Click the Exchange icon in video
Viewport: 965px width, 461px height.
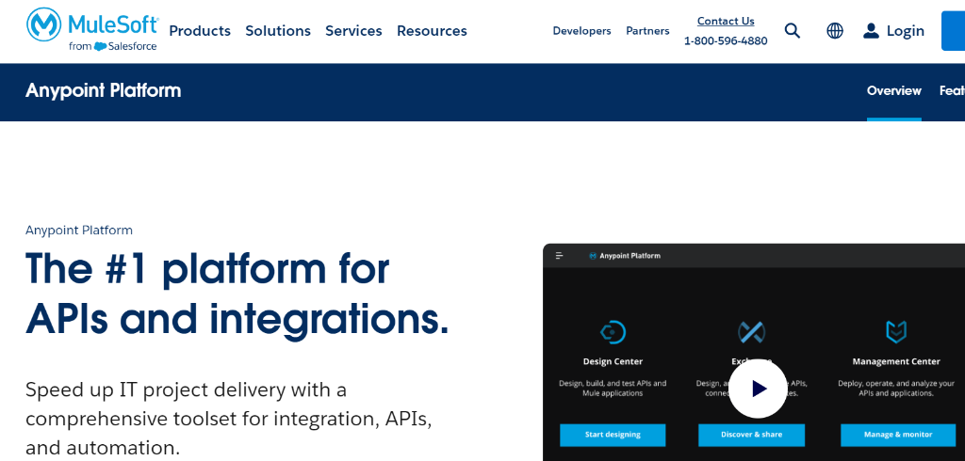(x=751, y=332)
